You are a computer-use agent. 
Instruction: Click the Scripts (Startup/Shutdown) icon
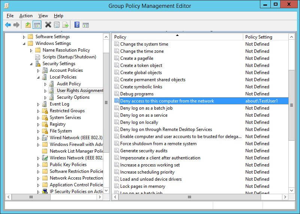coord(38,57)
